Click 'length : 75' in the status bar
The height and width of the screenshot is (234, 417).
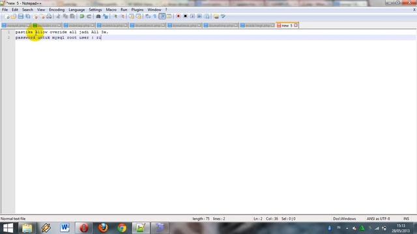click(x=201, y=218)
